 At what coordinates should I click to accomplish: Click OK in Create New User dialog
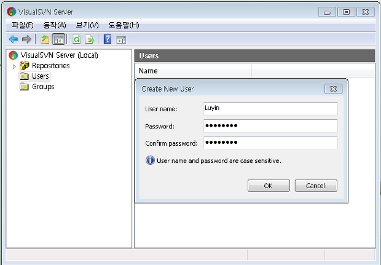(x=269, y=186)
